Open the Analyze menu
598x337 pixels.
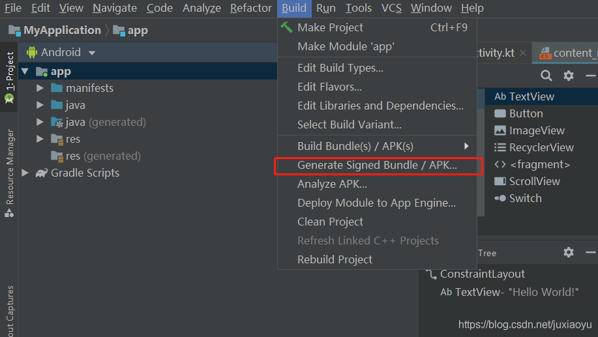202,8
